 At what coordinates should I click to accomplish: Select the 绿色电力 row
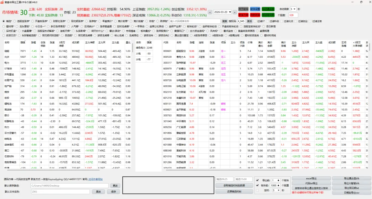[144, 48]
